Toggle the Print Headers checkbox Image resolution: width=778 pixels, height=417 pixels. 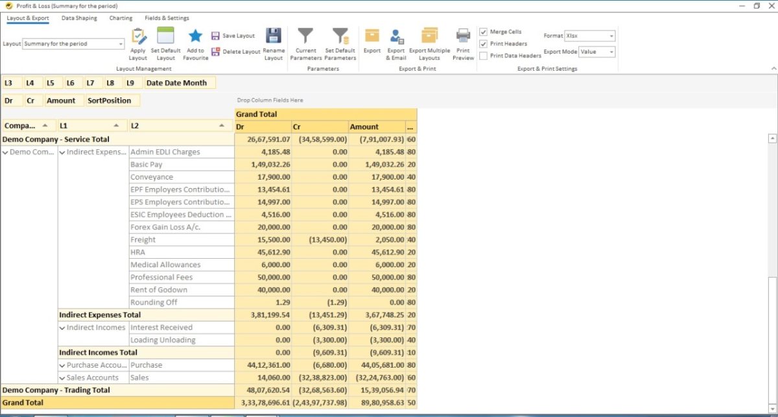pyautogui.click(x=483, y=43)
